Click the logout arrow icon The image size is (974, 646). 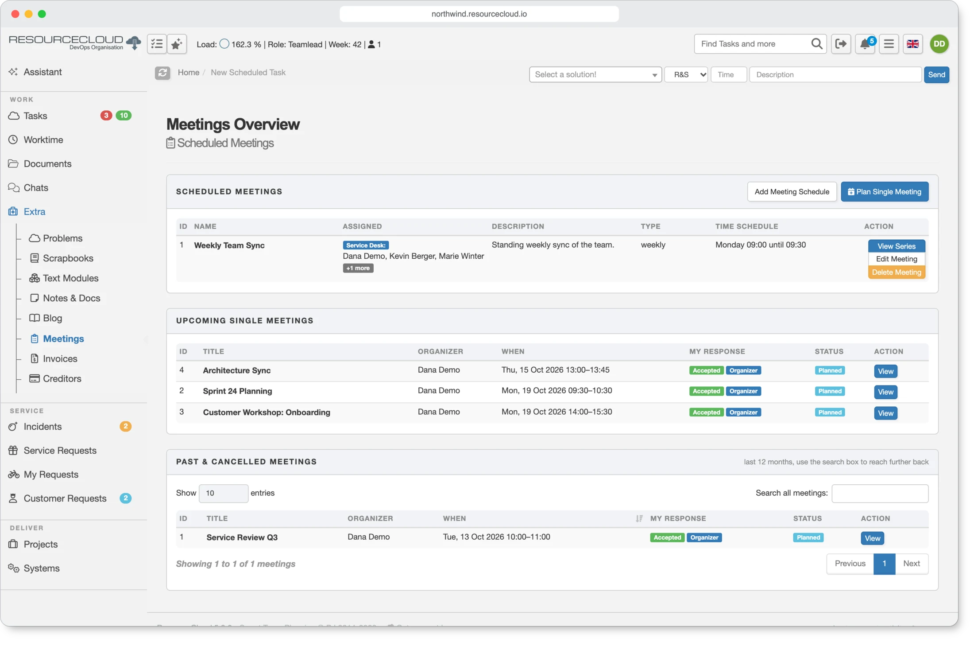(x=841, y=44)
